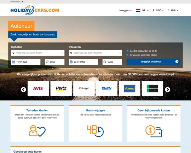Click the return location input field
The width and height of the screenshot is (191, 153).
click(95, 53)
